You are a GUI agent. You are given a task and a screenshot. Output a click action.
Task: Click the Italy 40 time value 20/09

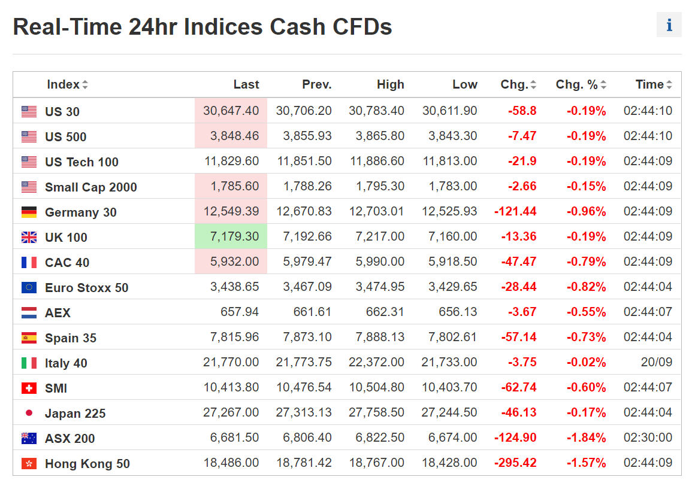tap(656, 362)
